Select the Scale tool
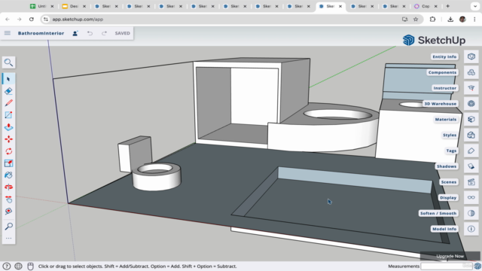The width and height of the screenshot is (482, 271). [x=8, y=163]
